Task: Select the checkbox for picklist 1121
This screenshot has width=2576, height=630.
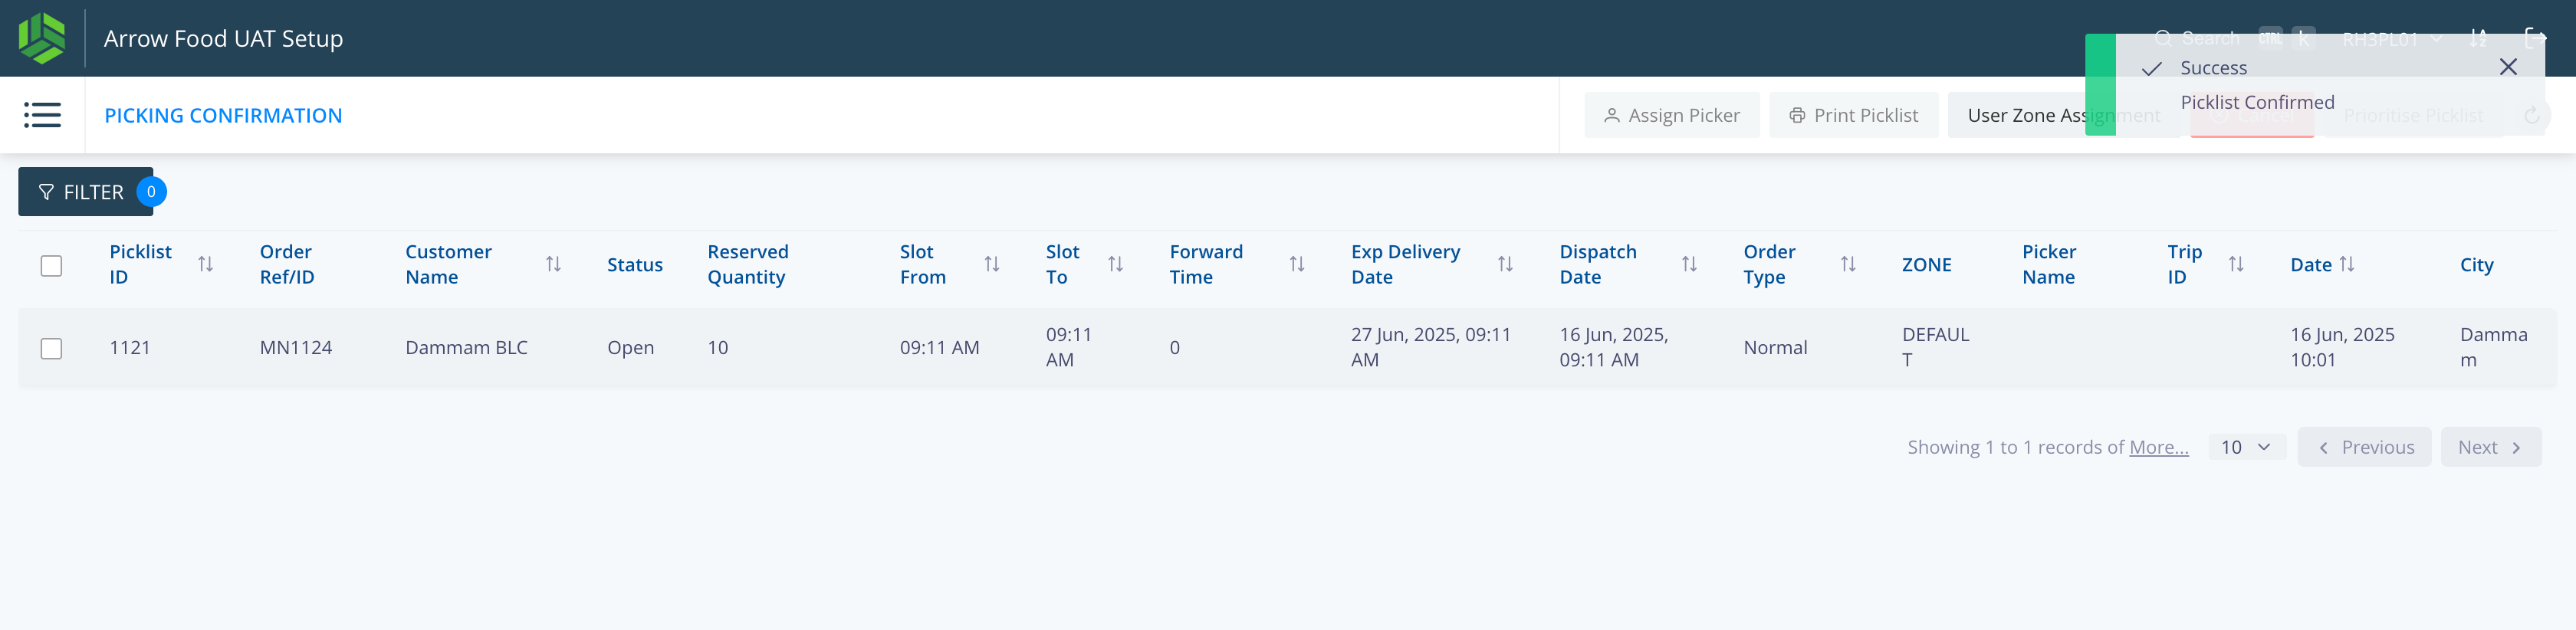Action: (x=51, y=348)
